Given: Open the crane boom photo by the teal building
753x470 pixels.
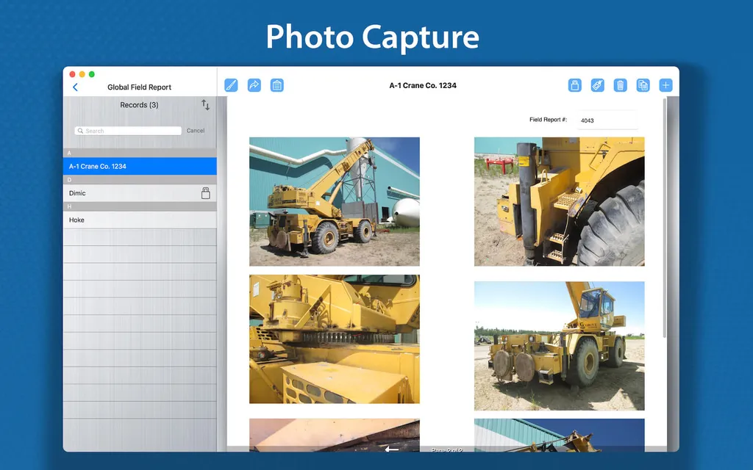Looking at the screenshot, I should coord(335,201).
